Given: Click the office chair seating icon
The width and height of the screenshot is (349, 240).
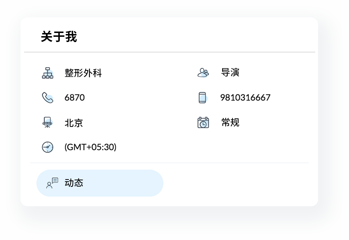Looking at the screenshot, I should [x=48, y=123].
